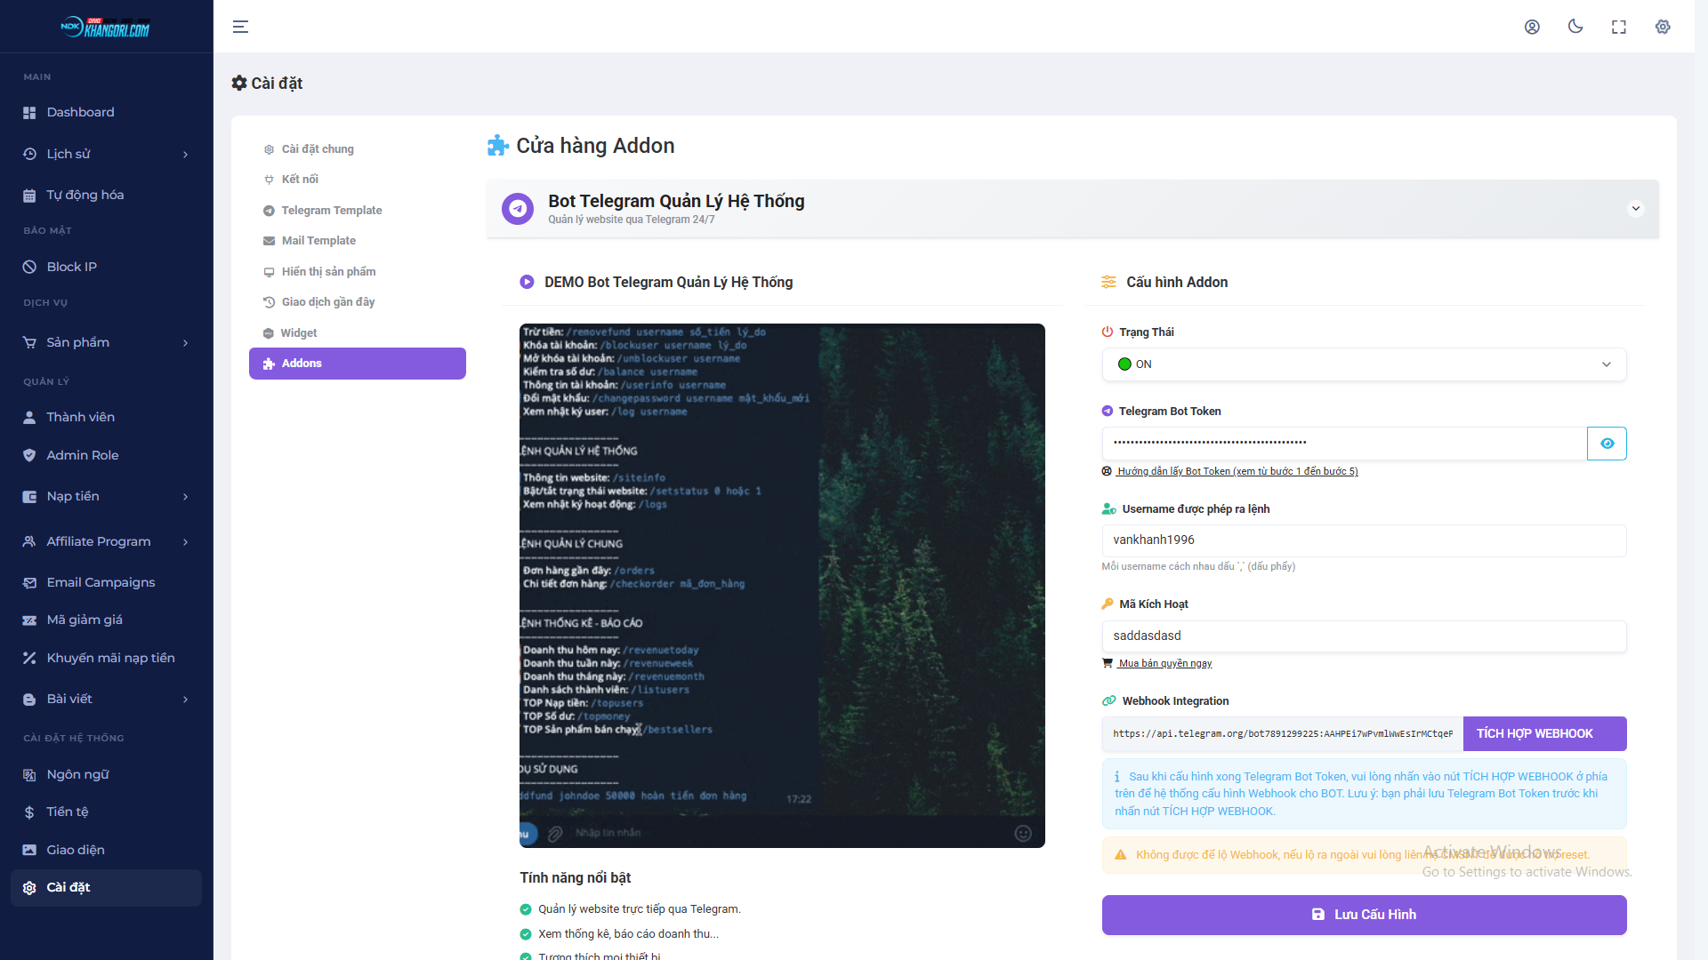The width and height of the screenshot is (1708, 960).
Task: Click the emoji icon in the chat demo
Action: [1022, 833]
